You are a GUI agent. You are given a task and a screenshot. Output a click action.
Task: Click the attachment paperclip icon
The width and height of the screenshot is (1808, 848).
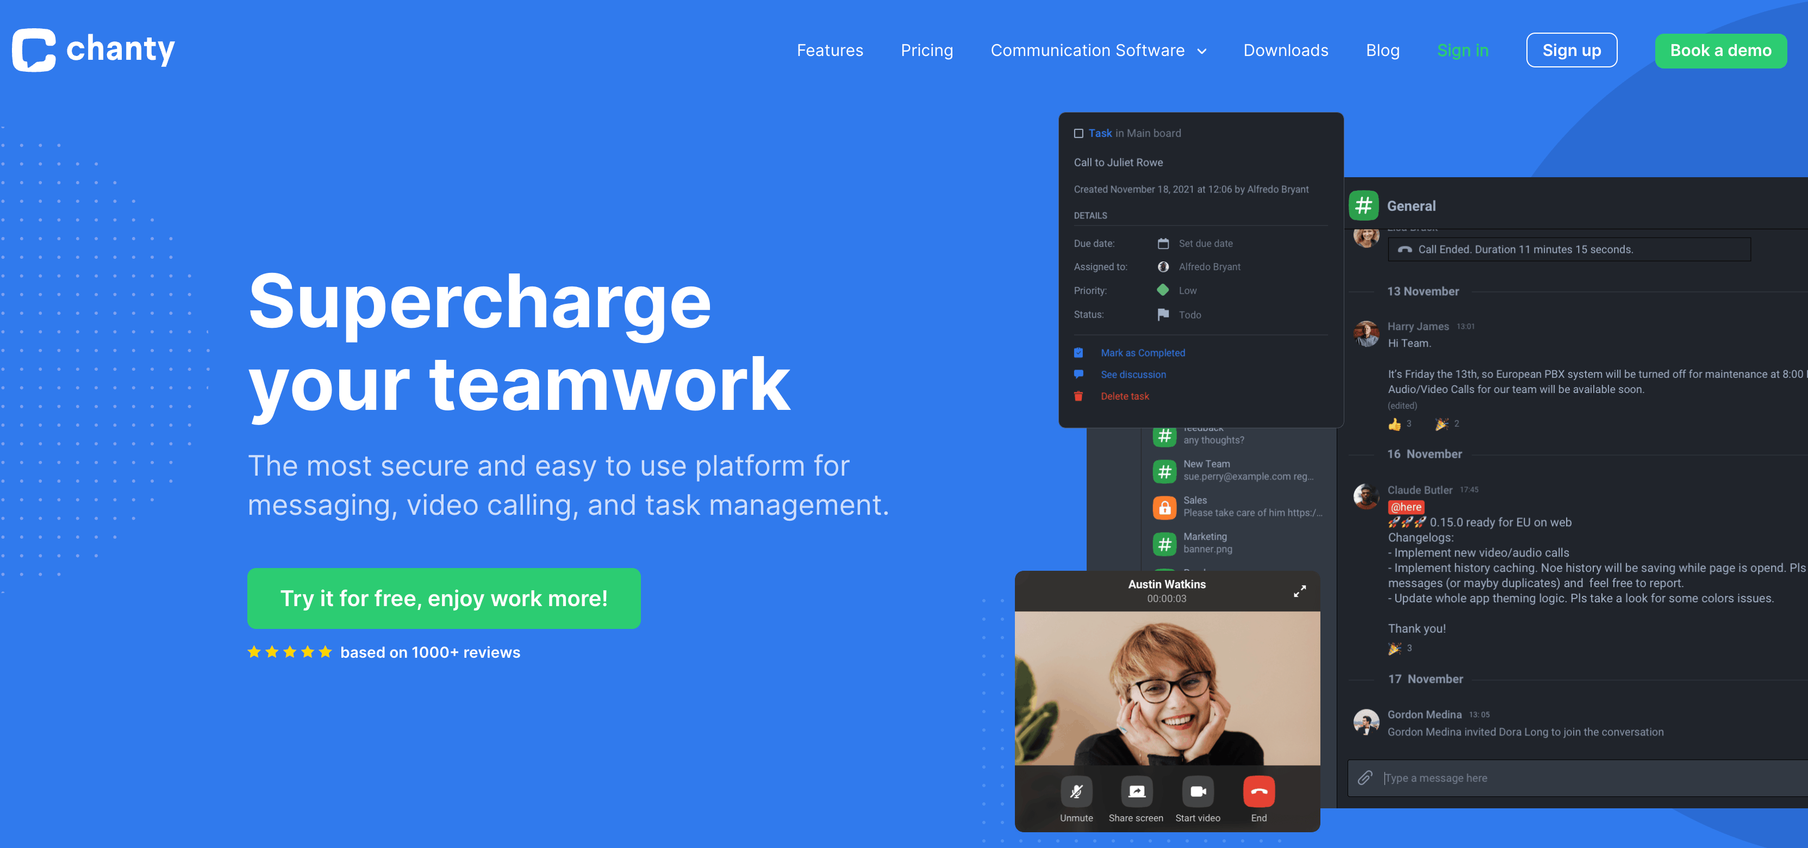tap(1364, 778)
